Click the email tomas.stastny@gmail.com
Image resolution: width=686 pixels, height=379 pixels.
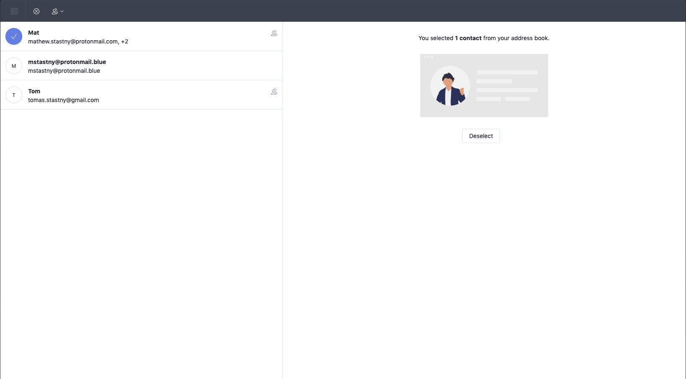click(63, 100)
